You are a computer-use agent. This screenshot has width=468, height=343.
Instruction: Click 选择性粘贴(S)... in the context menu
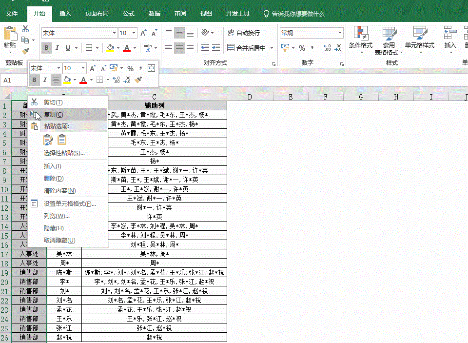[x=64, y=153]
